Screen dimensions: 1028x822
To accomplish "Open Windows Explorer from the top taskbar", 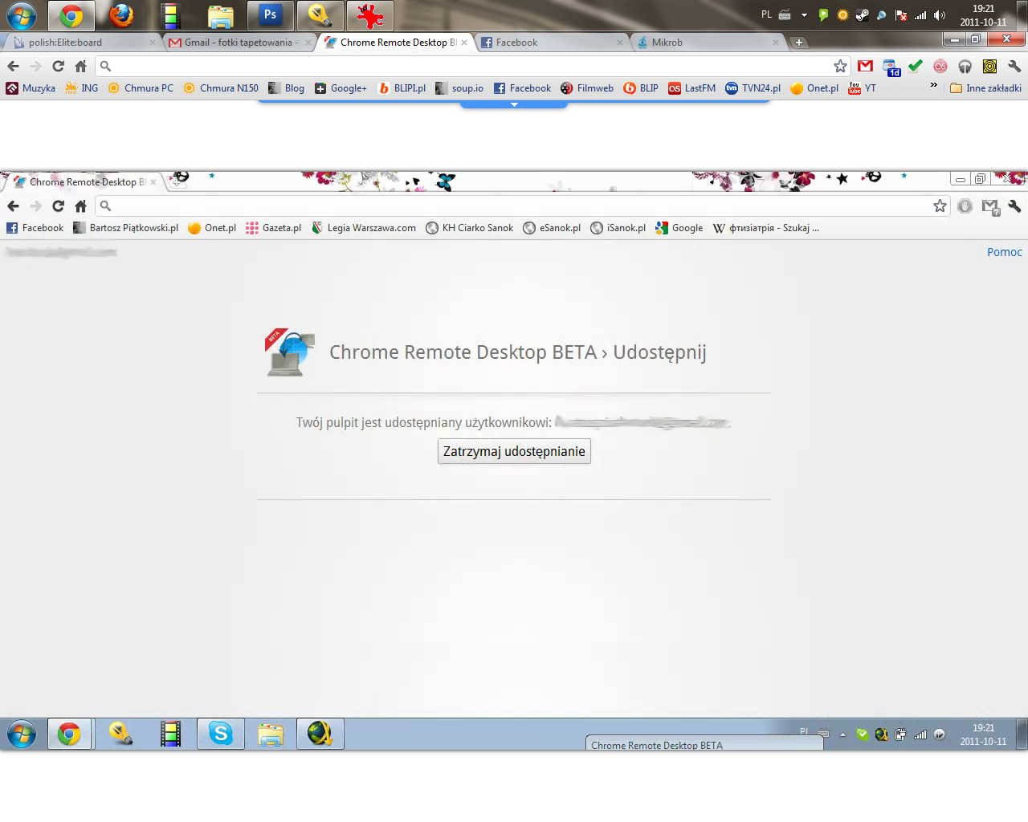I will click(x=220, y=15).
